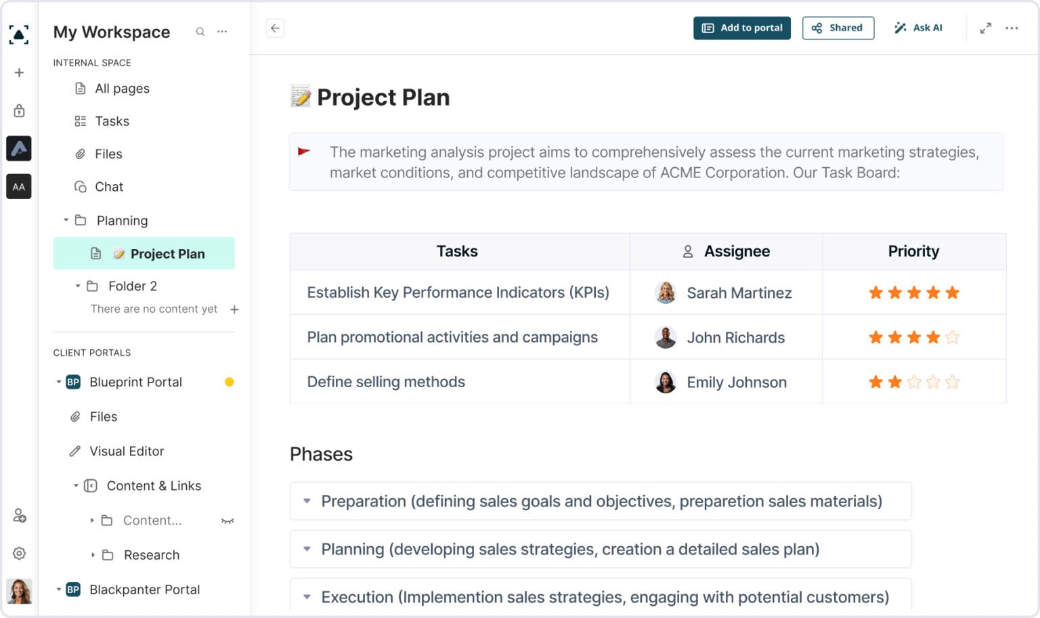1040x618 pixels.
Task: Open the invite members icon
Action: click(19, 516)
